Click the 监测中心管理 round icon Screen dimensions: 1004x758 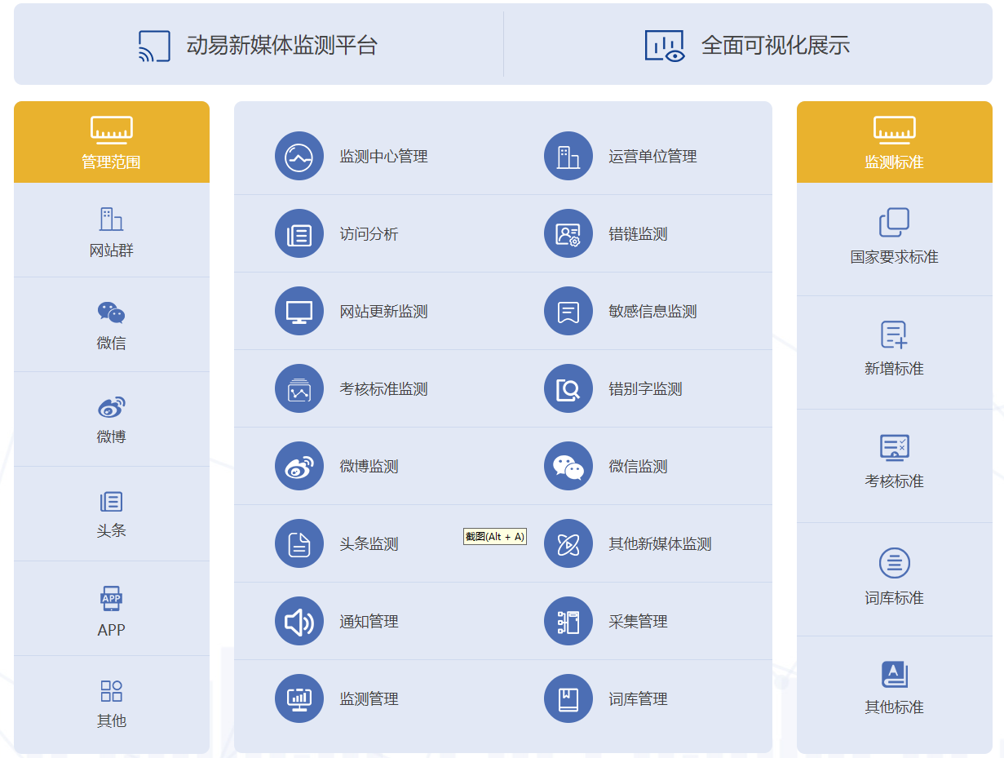point(299,156)
